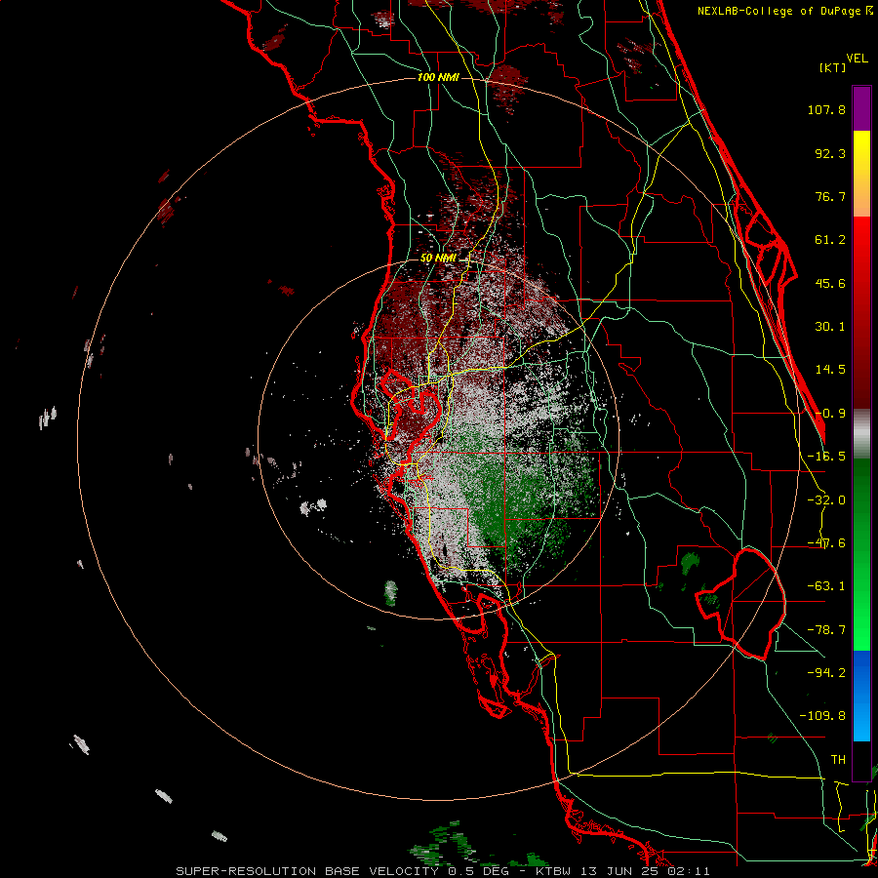Click the -78.7 velocity scale value
This screenshot has height=878, width=878.
(826, 630)
